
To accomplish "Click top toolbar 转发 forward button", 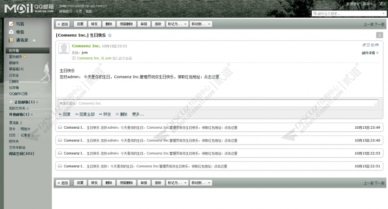I will [x=94, y=24].
